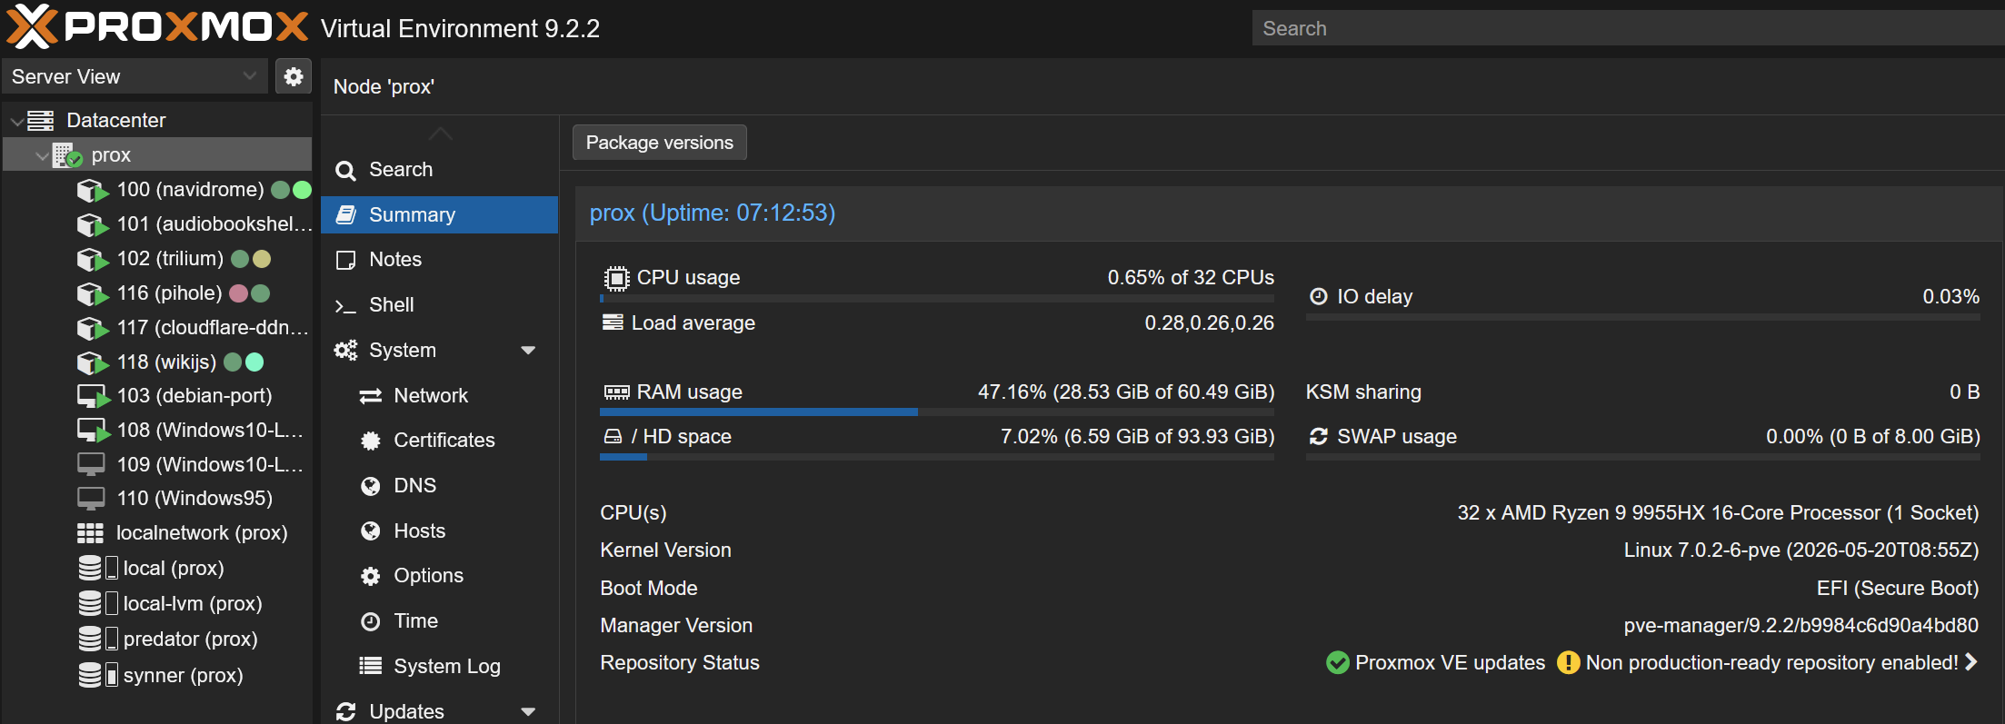The width and height of the screenshot is (2005, 724).
Task: Click the Shell terminal prompt icon
Action: (345, 306)
